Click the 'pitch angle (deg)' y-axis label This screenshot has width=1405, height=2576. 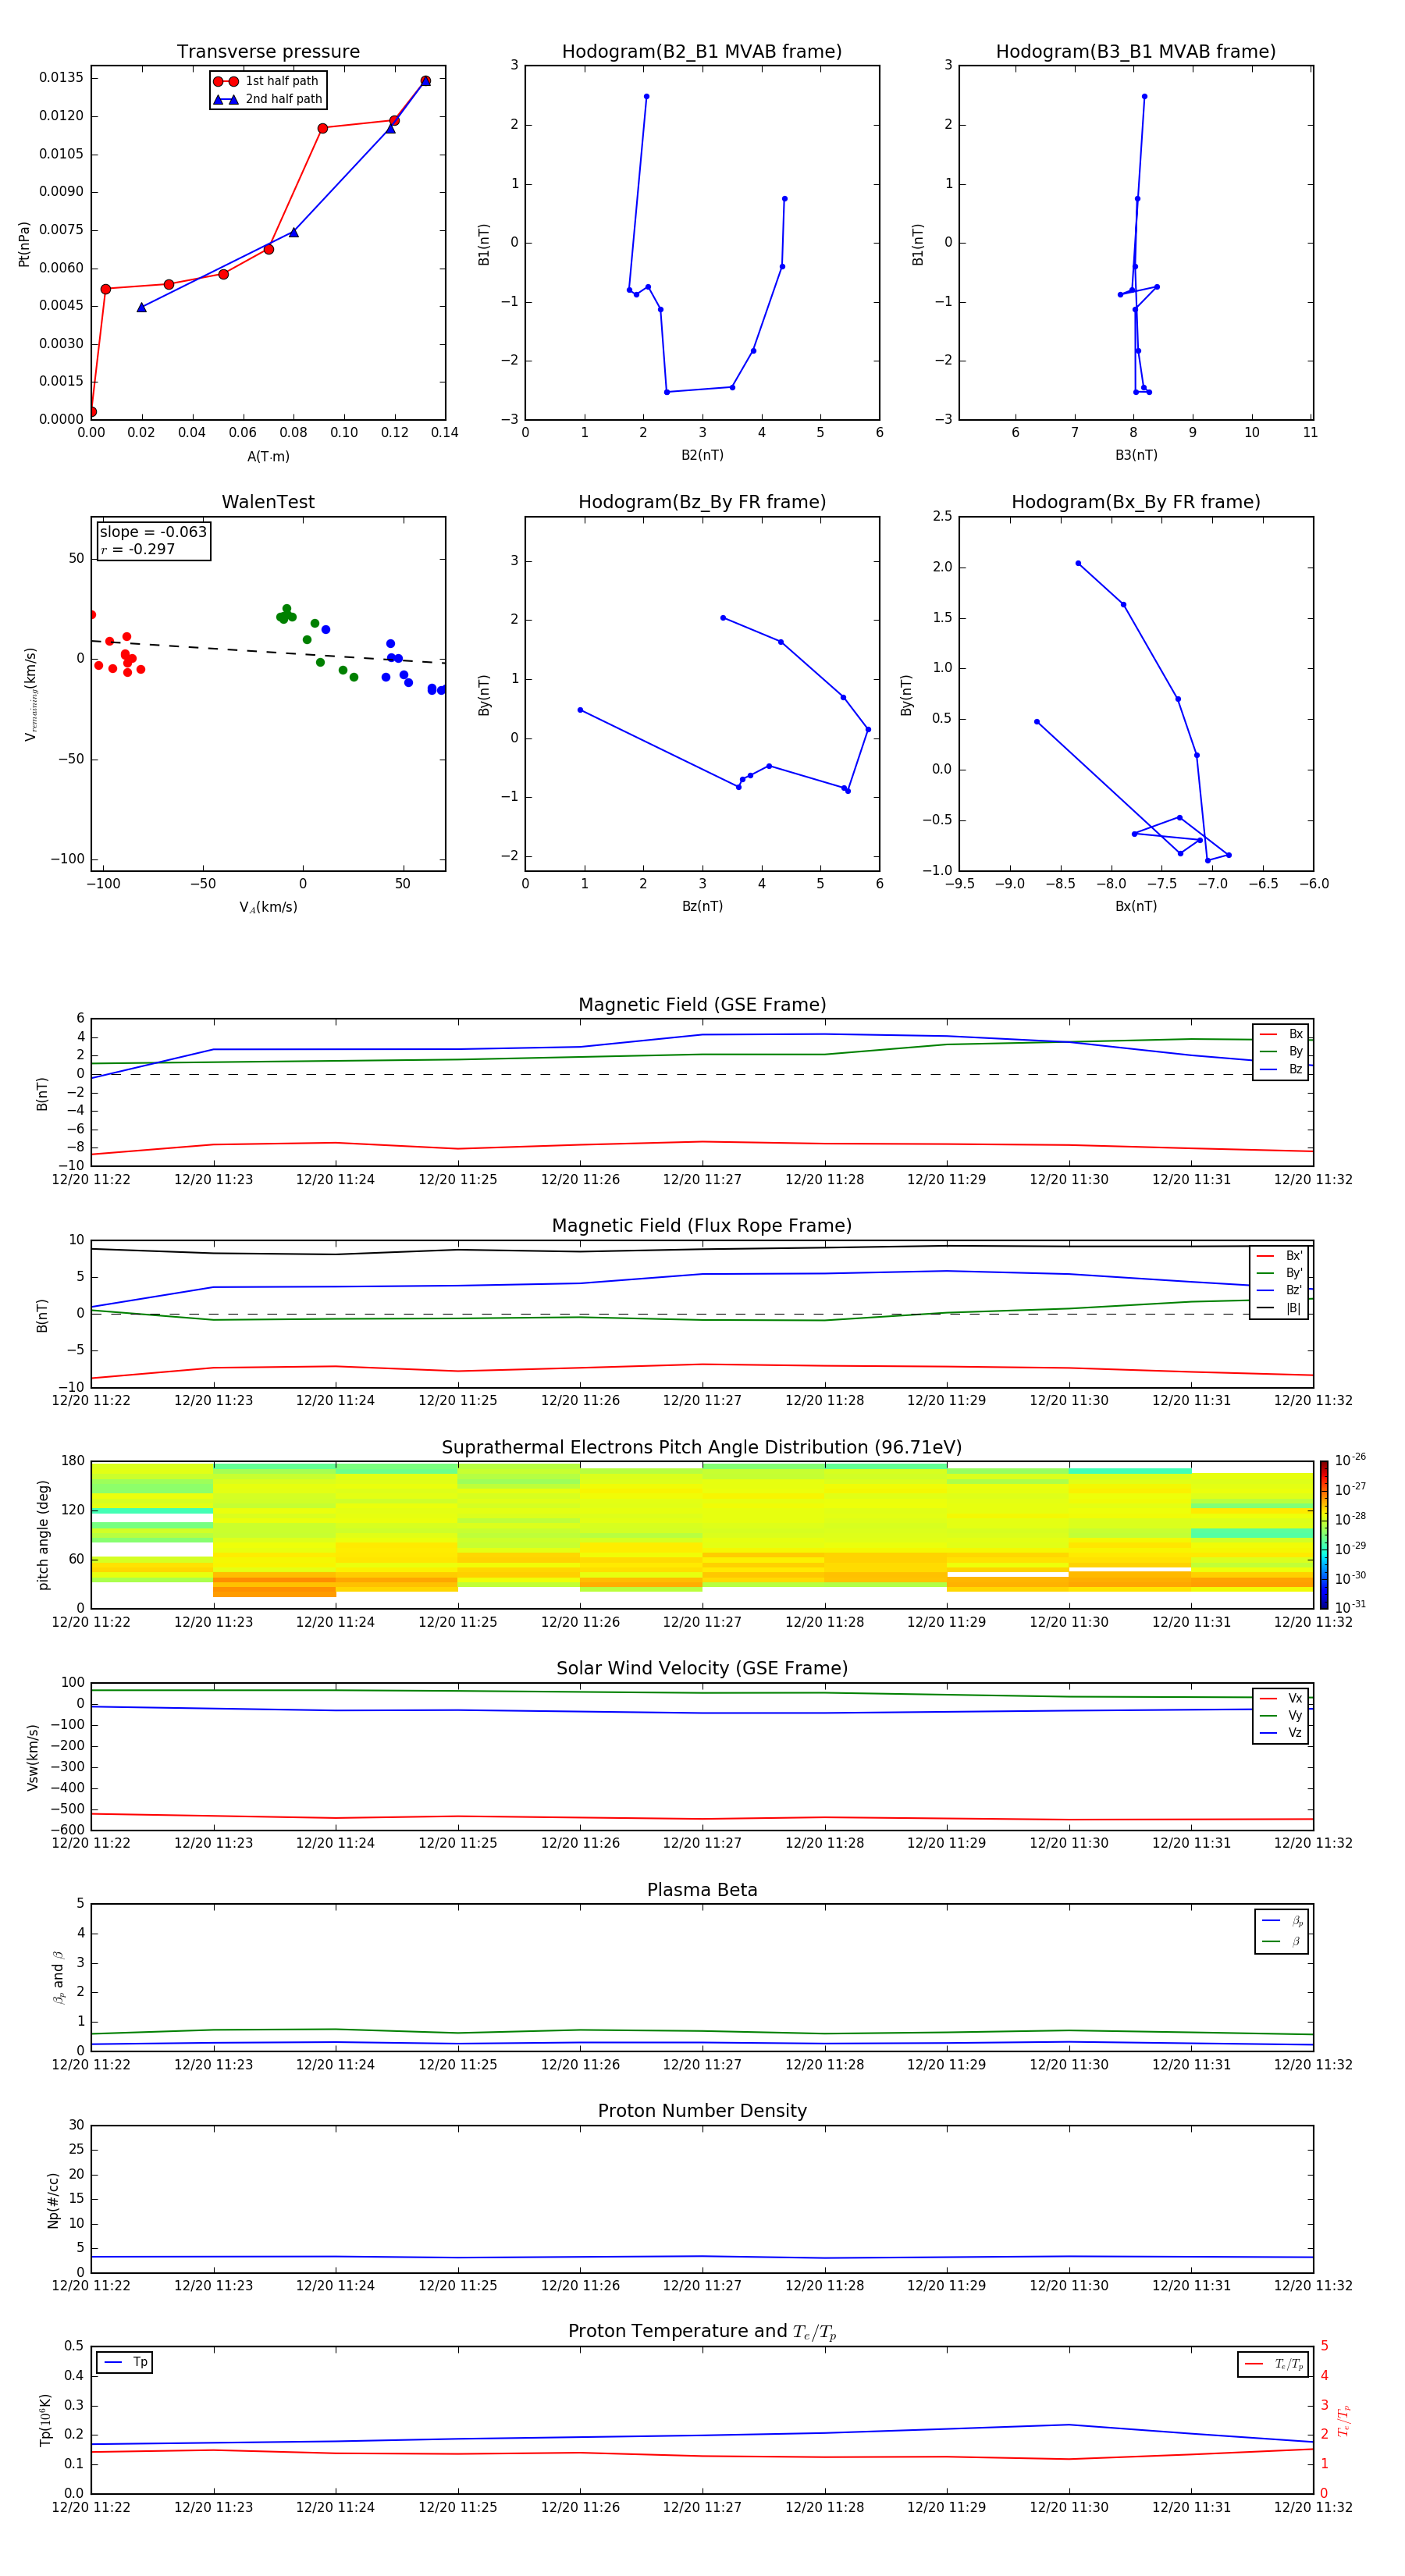43,1535
